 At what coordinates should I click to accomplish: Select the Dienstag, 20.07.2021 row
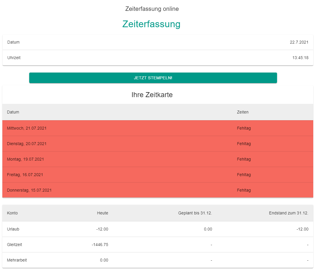(158, 144)
